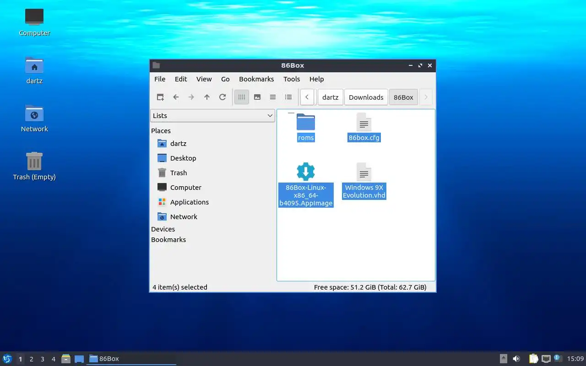The width and height of the screenshot is (586, 366).
Task: Switch to compact list view
Action: [273, 97]
